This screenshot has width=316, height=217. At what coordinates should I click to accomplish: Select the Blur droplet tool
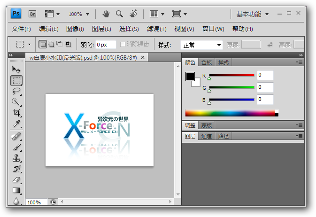pyautogui.click(x=16, y=201)
